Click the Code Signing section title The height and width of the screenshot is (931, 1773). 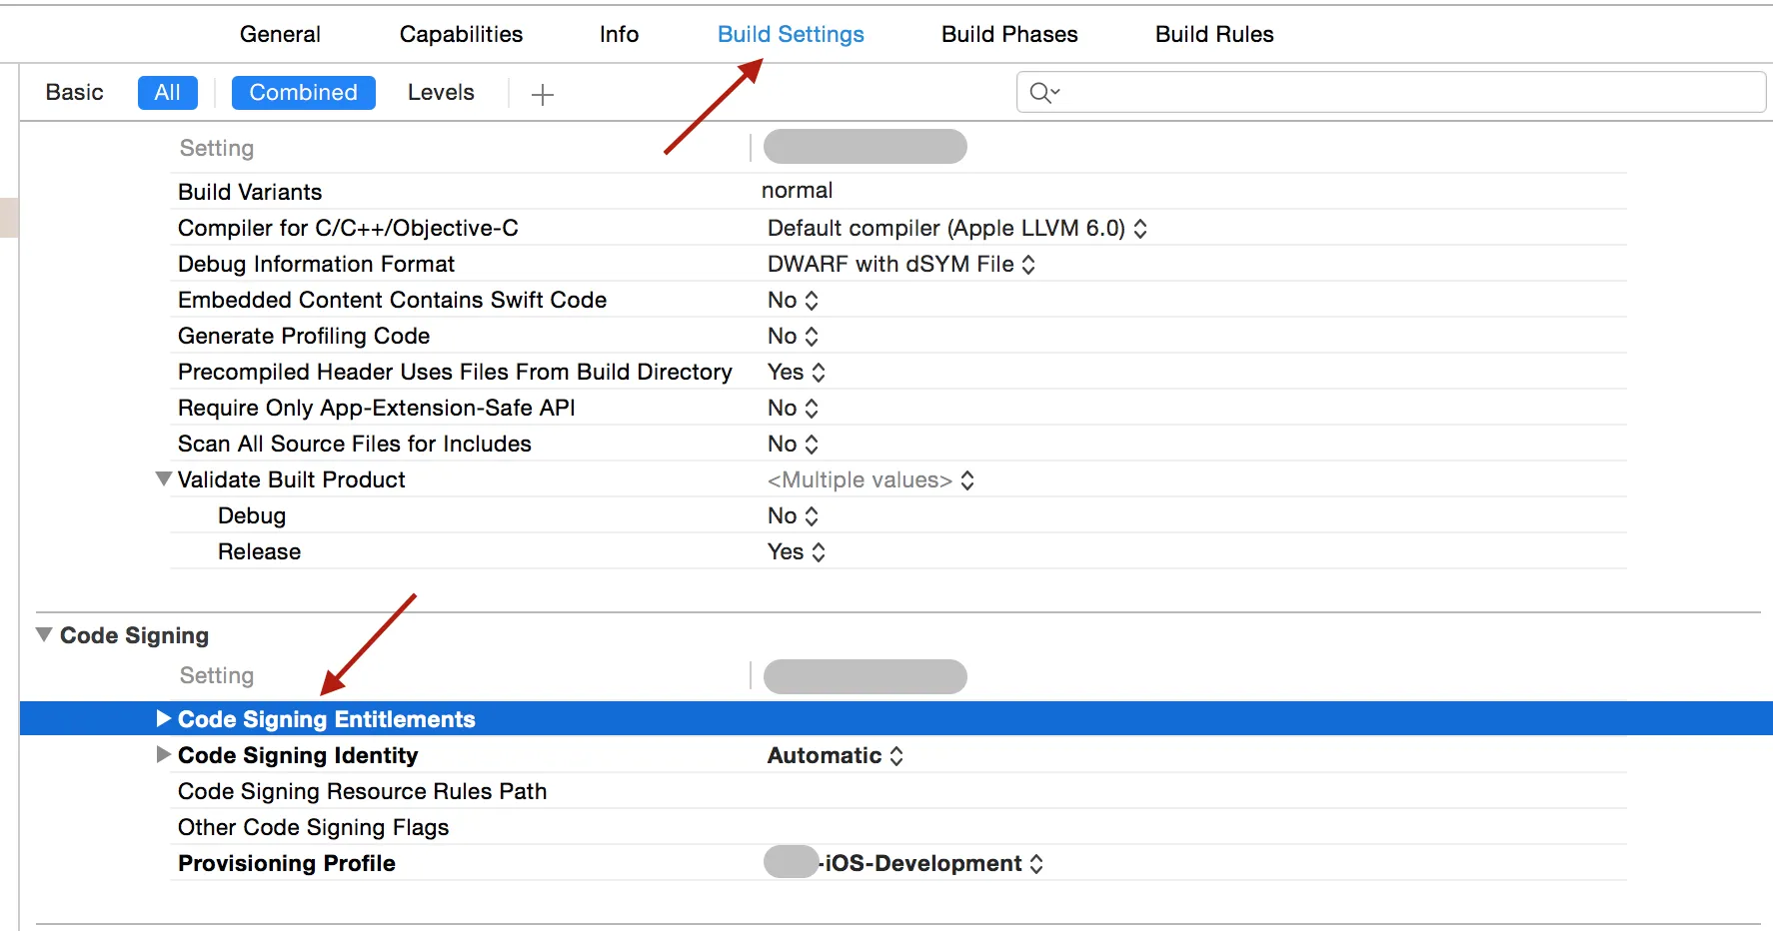[x=134, y=635]
